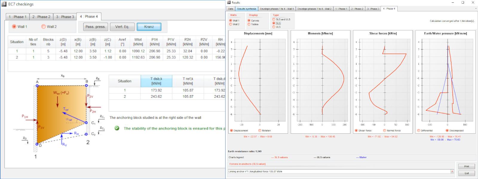The width and height of the screenshot is (478, 179).
Task: Select 'SLS and ULS' type option
Action: [x=274, y=19]
